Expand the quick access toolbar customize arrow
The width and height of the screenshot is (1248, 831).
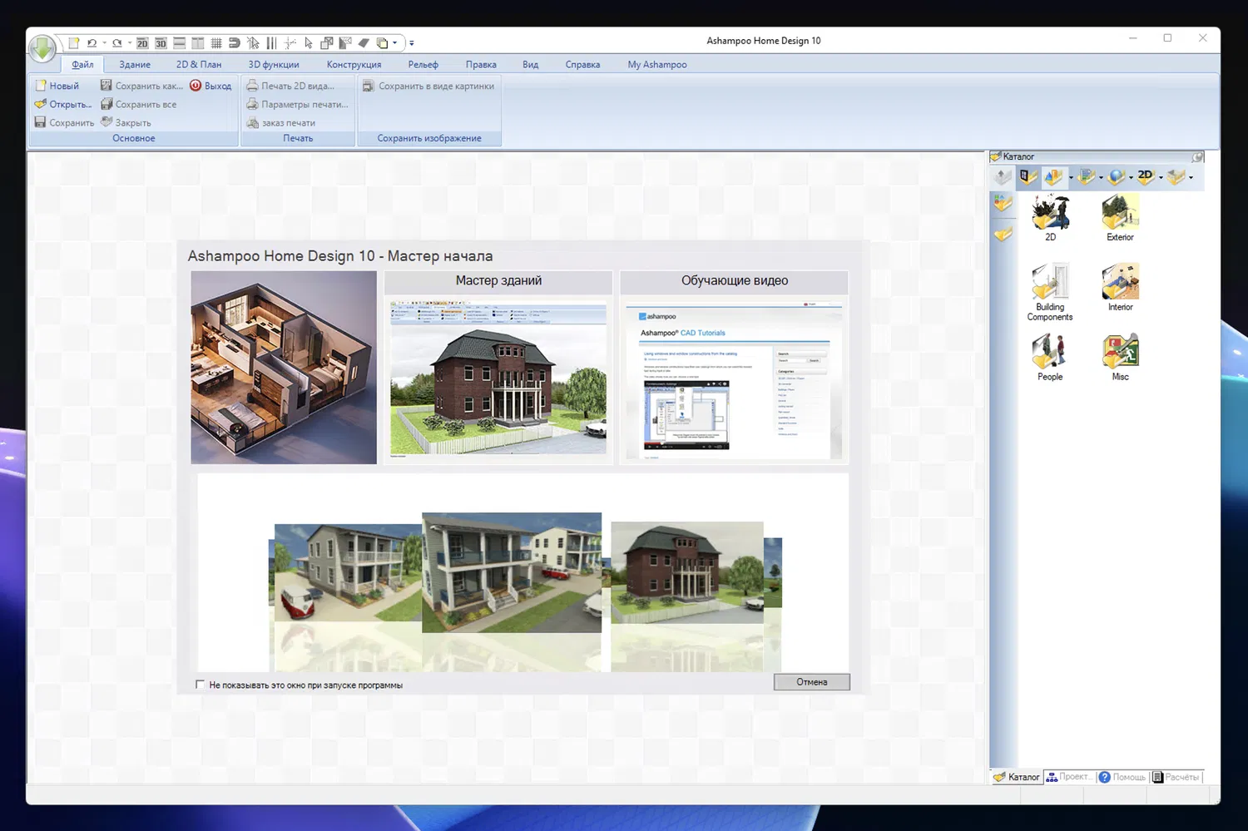411,43
